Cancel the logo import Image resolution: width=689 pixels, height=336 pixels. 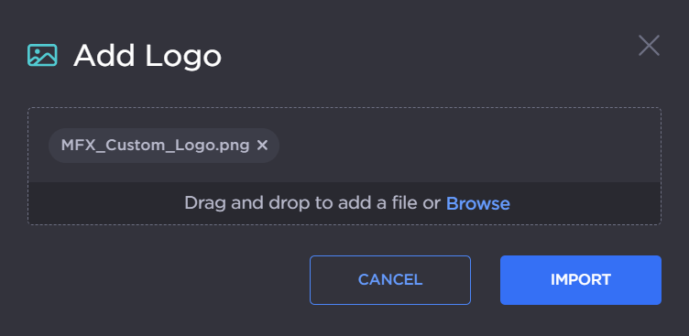point(390,280)
